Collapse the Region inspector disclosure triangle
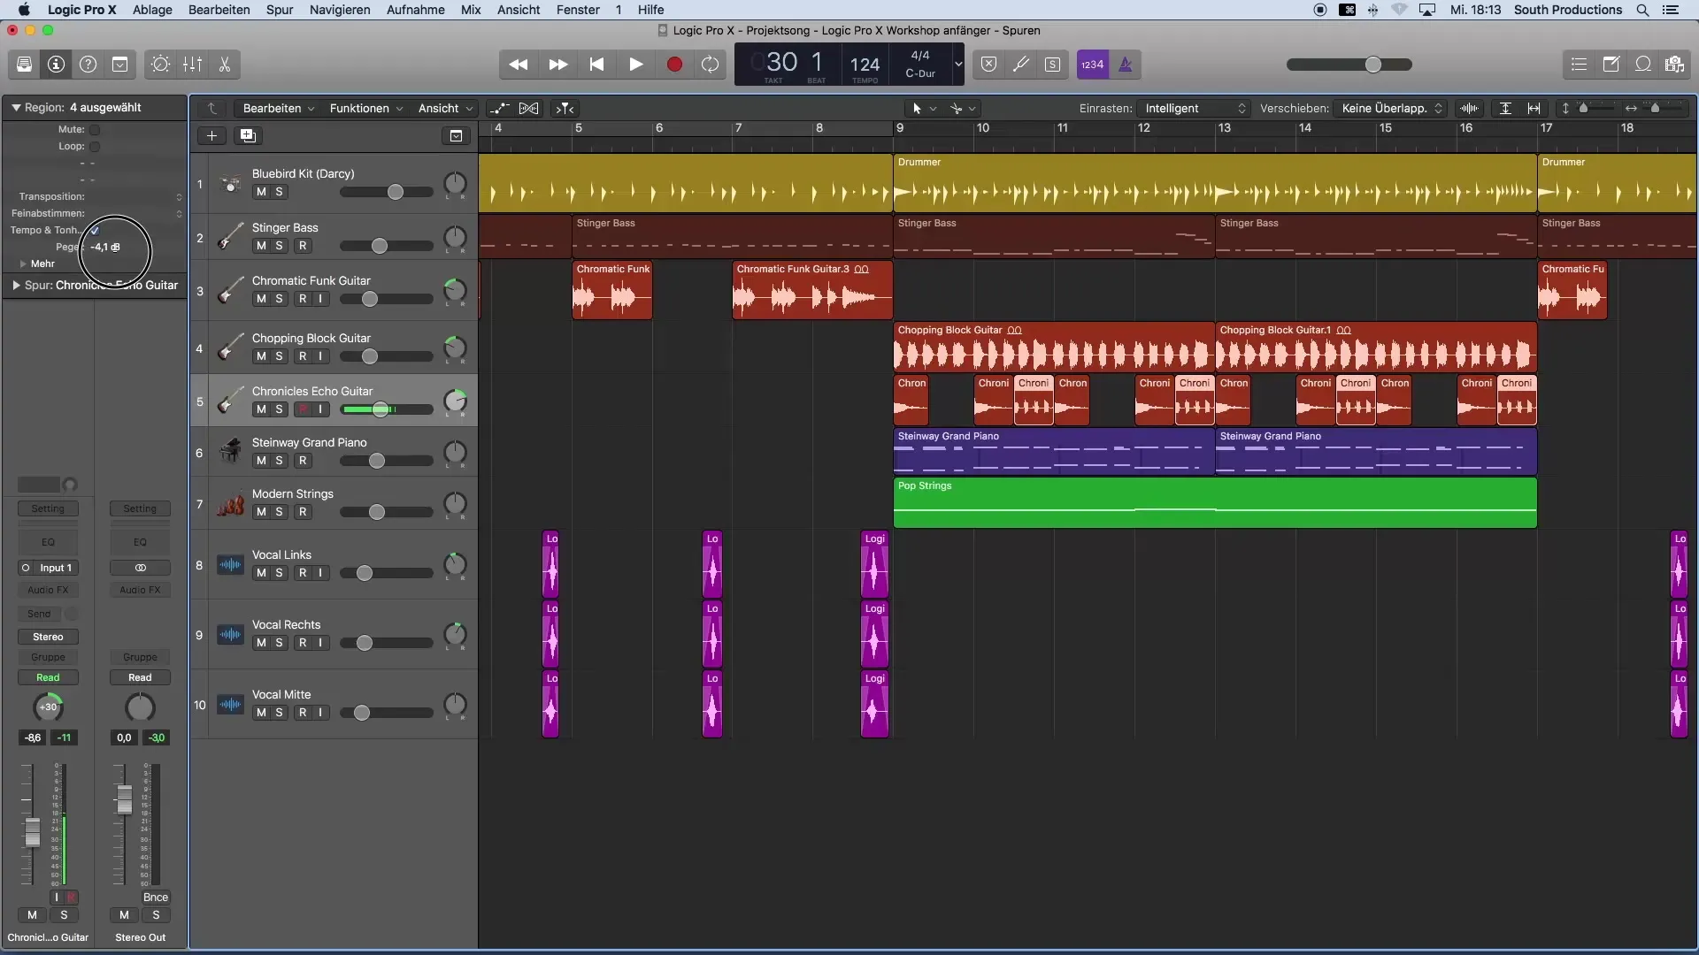The width and height of the screenshot is (1699, 955). pyautogui.click(x=16, y=108)
